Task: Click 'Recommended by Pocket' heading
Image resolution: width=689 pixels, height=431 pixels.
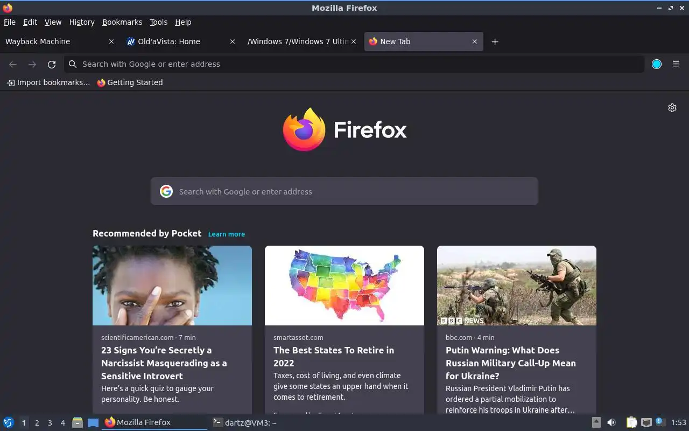Action: [147, 233]
